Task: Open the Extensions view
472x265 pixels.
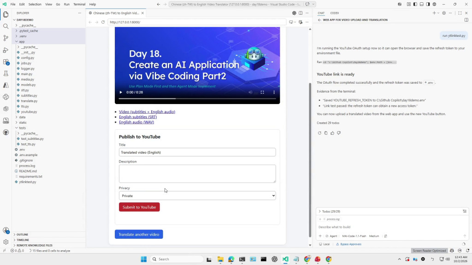Action: (6, 62)
